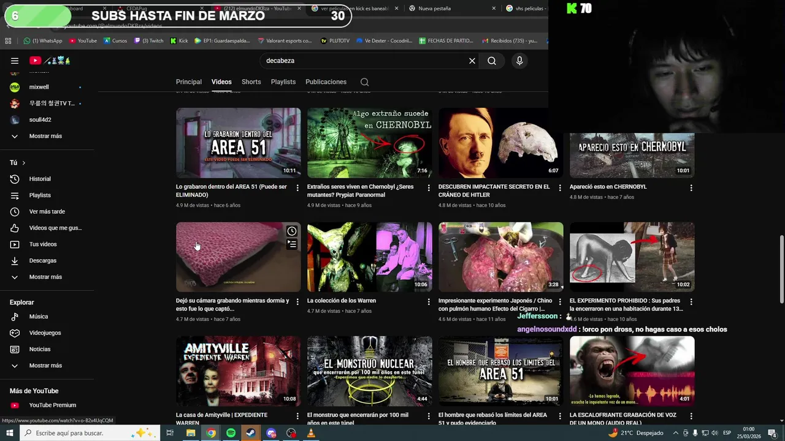Play the Chernobyl strange beings thumbnail
This screenshot has height=441, width=785.
(x=370, y=143)
